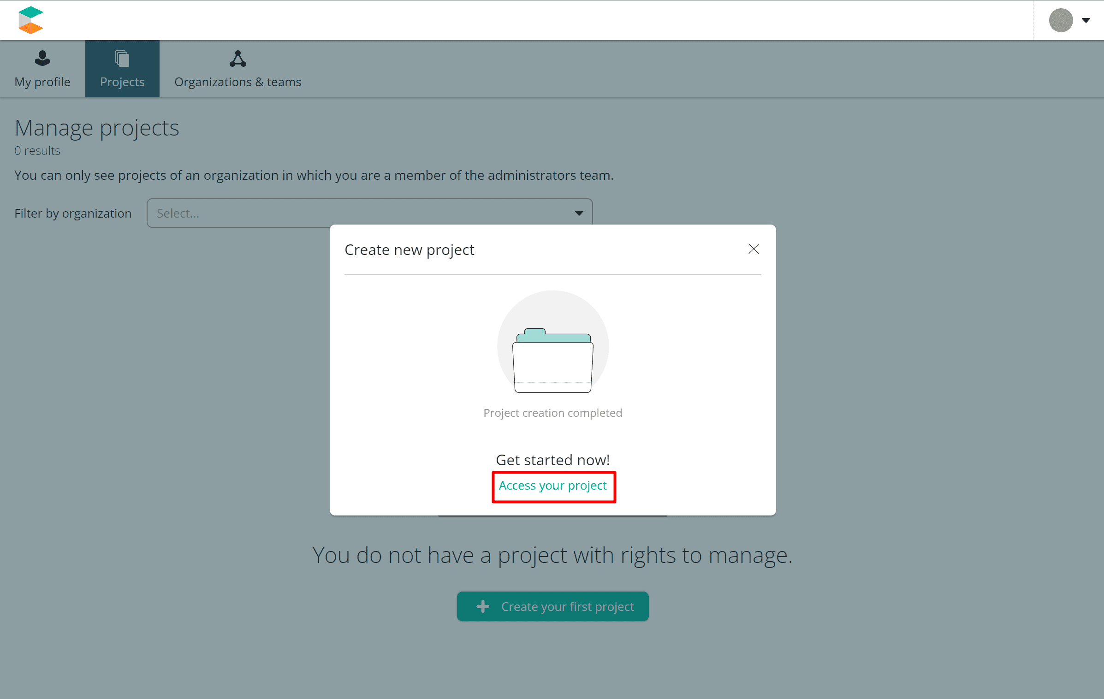Viewport: 1104px width, 699px height.
Task: Select the Projects tab label
Action: [122, 82]
